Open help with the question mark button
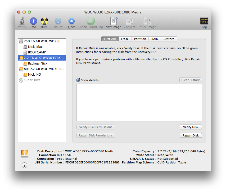 (24, 165)
